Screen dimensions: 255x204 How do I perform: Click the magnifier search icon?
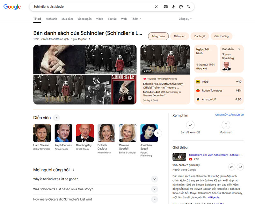188,7
